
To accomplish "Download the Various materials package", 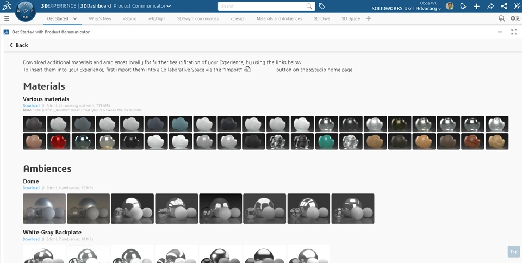I will tap(31, 105).
